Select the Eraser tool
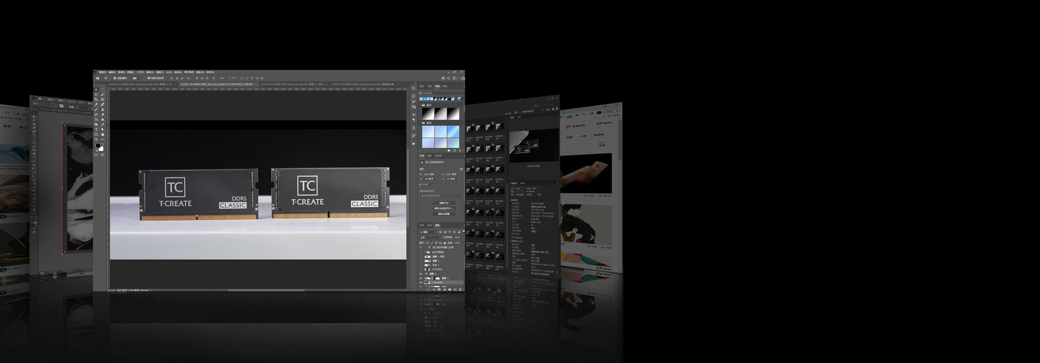 point(102,114)
